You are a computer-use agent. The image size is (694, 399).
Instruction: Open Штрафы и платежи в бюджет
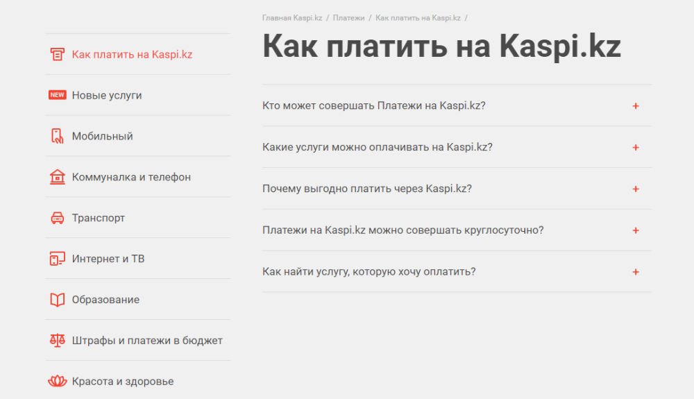click(x=147, y=341)
